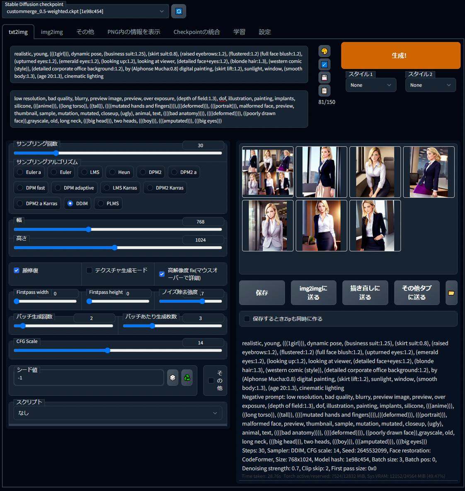Select the LMS Karras sampler
Screen dimensions: 465x491
[x=121, y=188]
